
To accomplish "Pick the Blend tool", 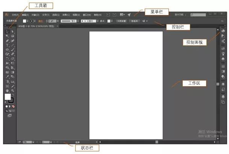I will coord(12,77).
